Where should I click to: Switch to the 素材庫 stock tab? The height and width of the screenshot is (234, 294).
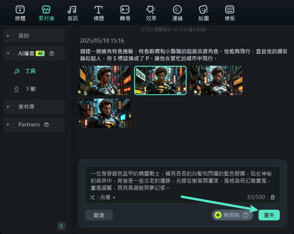46,13
